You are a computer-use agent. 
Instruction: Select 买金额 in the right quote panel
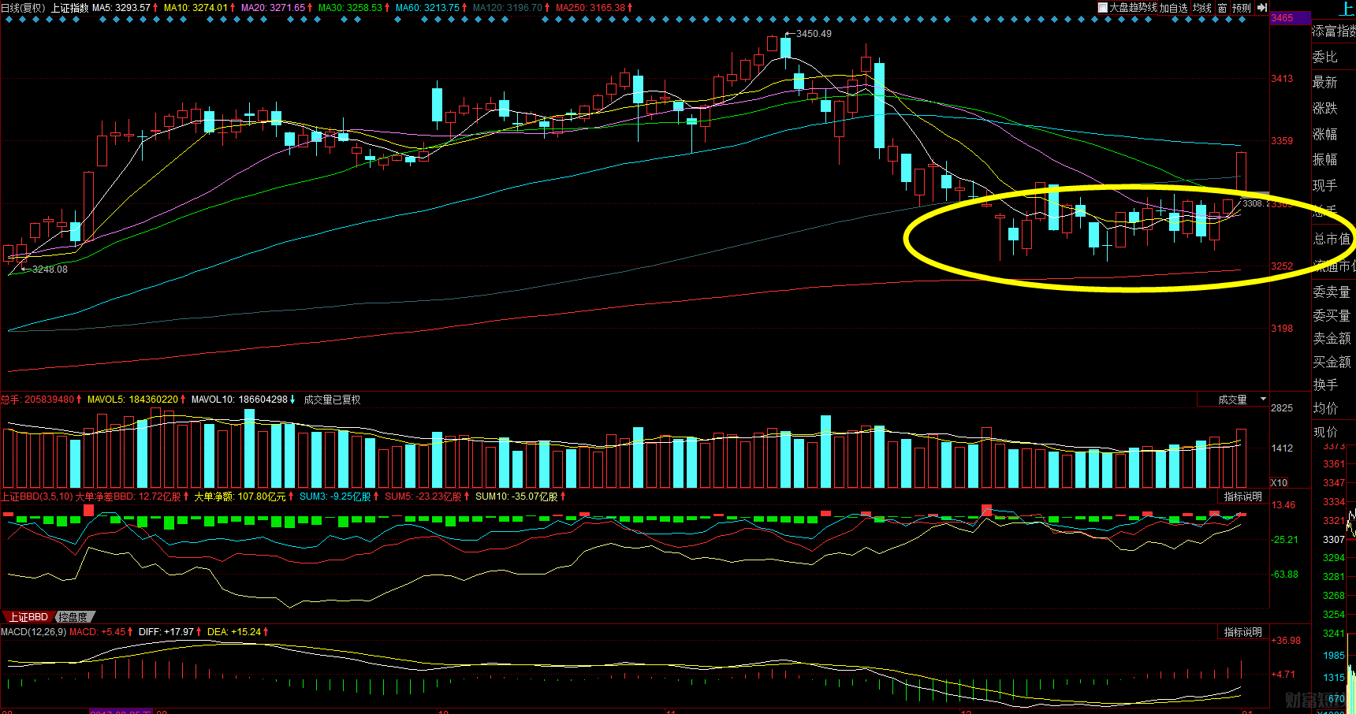click(1332, 362)
